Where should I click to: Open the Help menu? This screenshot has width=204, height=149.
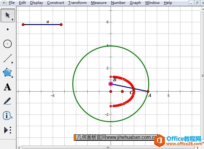coord(168,3)
